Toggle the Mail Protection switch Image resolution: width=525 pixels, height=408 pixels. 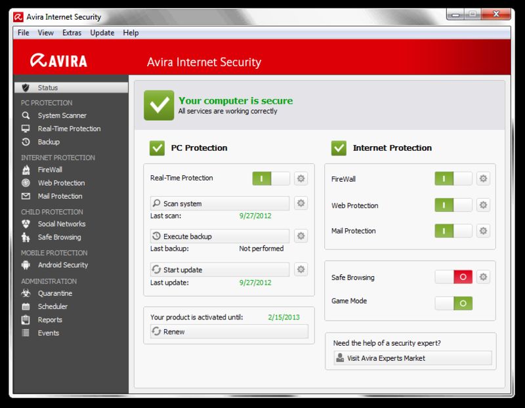453,231
